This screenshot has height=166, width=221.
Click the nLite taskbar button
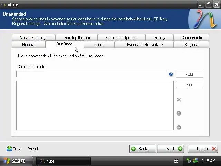[x=64, y=161]
